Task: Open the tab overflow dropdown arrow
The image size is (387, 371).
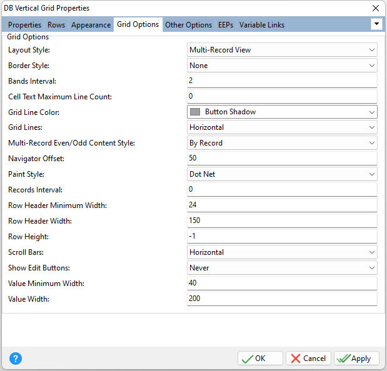Action: point(376,24)
